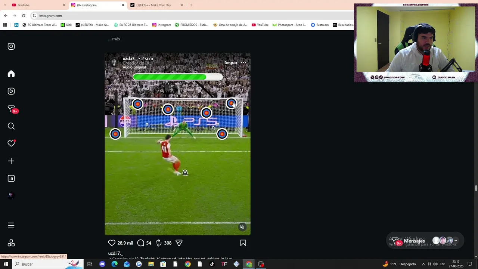The image size is (478, 269).
Task: Repost the uzd.i7_ reel
Action: [159, 243]
